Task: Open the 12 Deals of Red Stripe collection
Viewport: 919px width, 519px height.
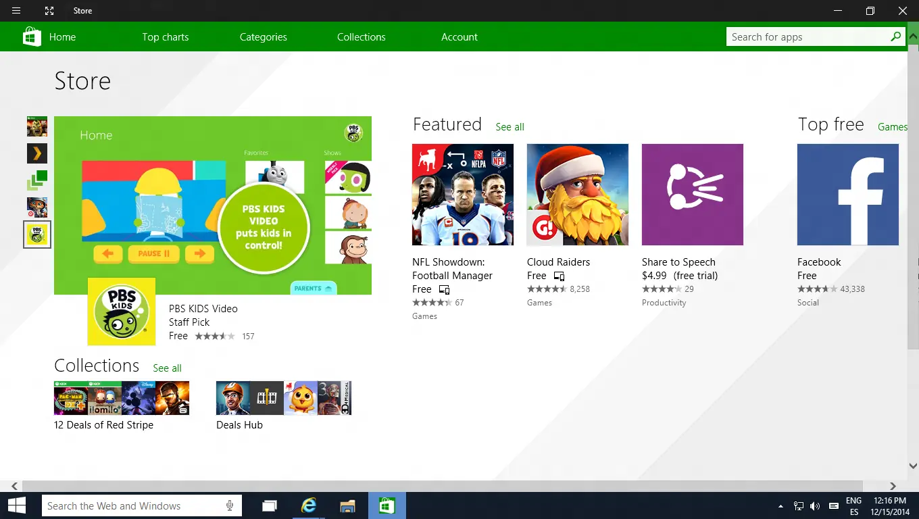Action: [x=121, y=398]
